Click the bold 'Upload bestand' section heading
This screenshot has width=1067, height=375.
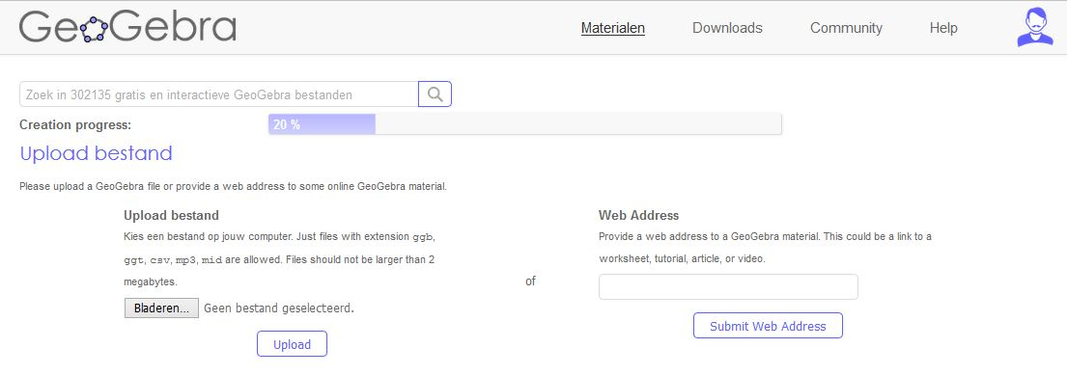172,215
